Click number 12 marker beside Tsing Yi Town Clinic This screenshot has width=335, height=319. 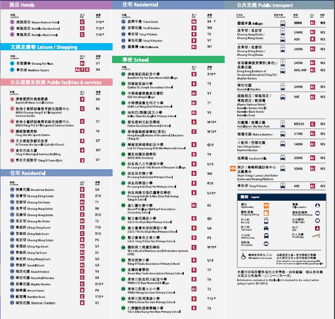coord(12,160)
